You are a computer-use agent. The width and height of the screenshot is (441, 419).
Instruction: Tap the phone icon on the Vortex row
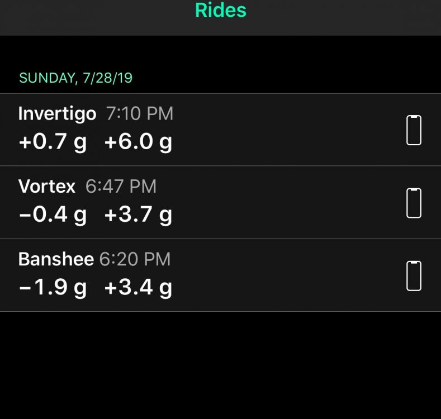coord(414,203)
